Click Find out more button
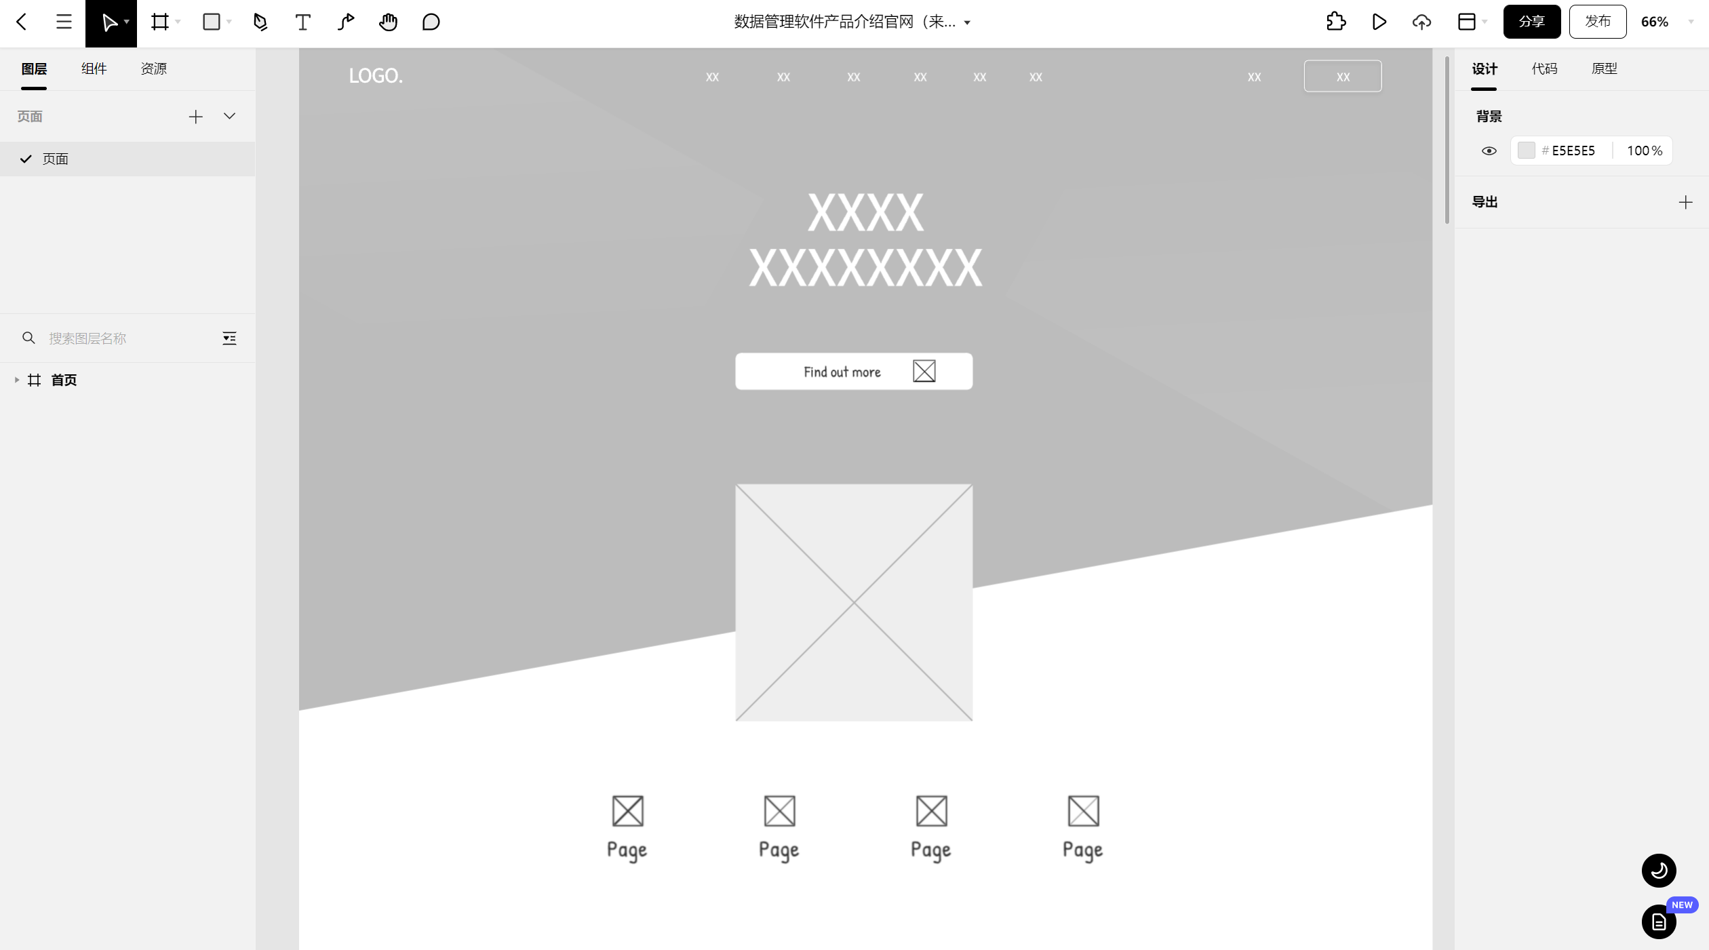1709x950 pixels. [854, 371]
